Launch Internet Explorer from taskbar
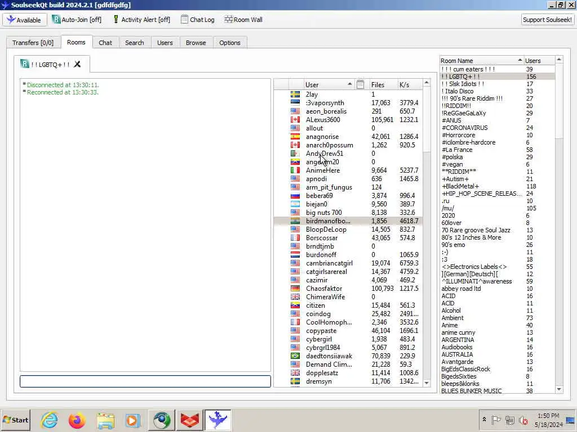This screenshot has height=432, width=577. 50,420
